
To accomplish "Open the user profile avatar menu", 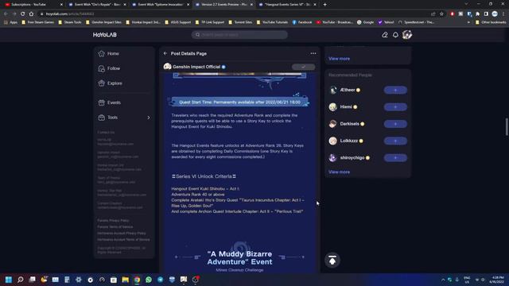I will click(407, 35).
